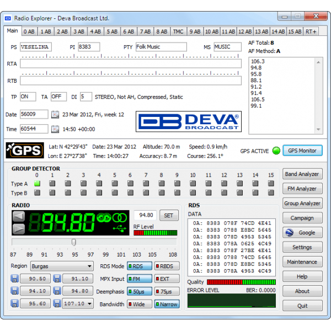Select the Main tab
This screenshot has height=331, width=331.
13,31
